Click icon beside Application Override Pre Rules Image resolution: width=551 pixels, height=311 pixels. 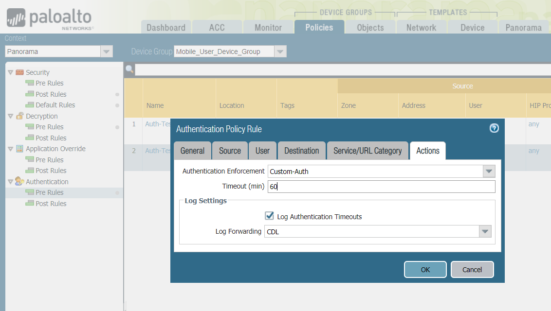point(30,159)
